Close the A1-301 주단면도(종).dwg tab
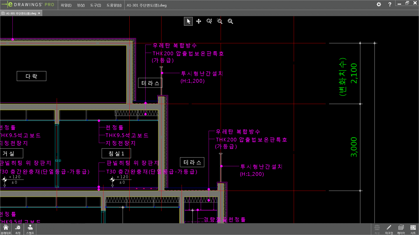This screenshot has height=235, width=419. 39,13
